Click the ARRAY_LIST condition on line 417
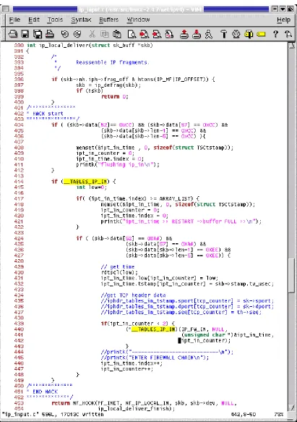 (137, 198)
